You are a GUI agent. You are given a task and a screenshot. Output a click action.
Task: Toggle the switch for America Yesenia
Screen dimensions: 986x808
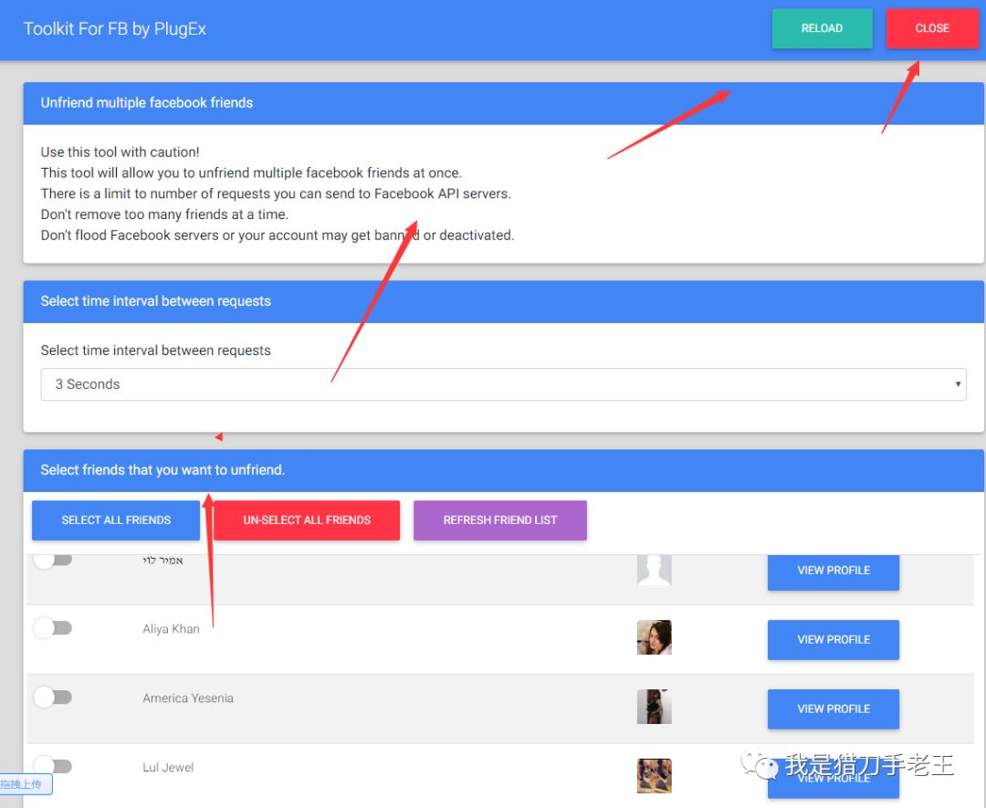tap(53, 697)
